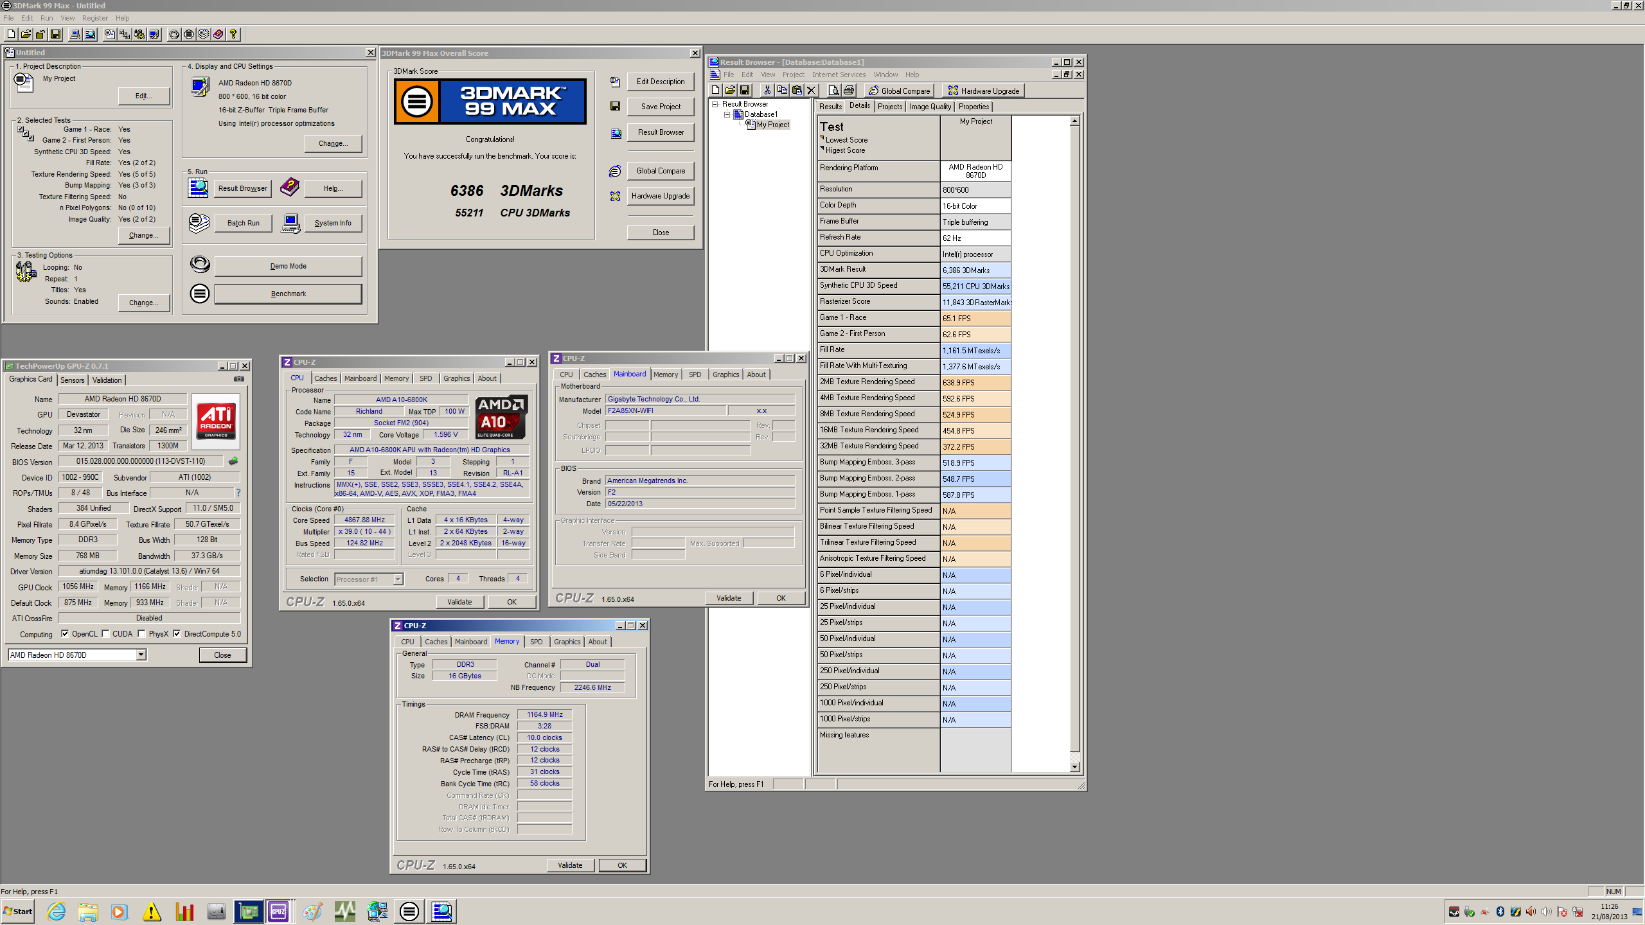Open Internet Explorer from the taskbar

[57, 912]
